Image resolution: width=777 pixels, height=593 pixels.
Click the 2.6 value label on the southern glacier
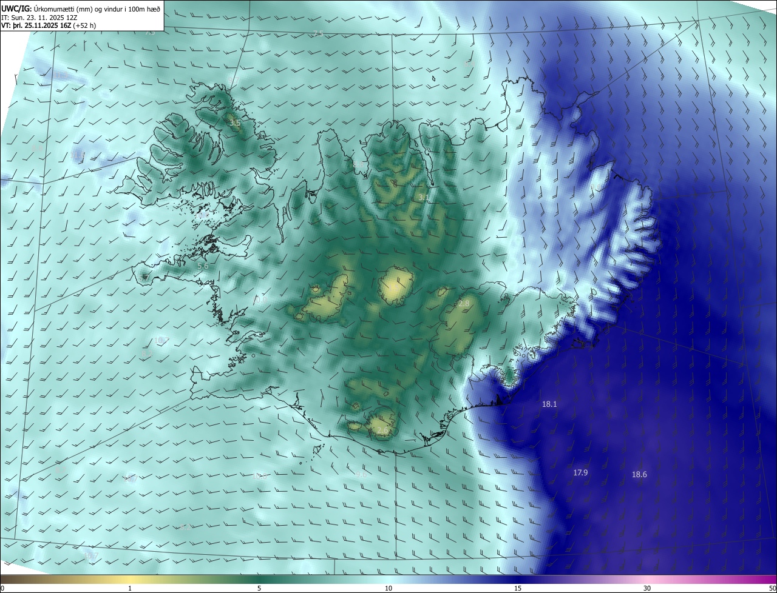click(382, 431)
